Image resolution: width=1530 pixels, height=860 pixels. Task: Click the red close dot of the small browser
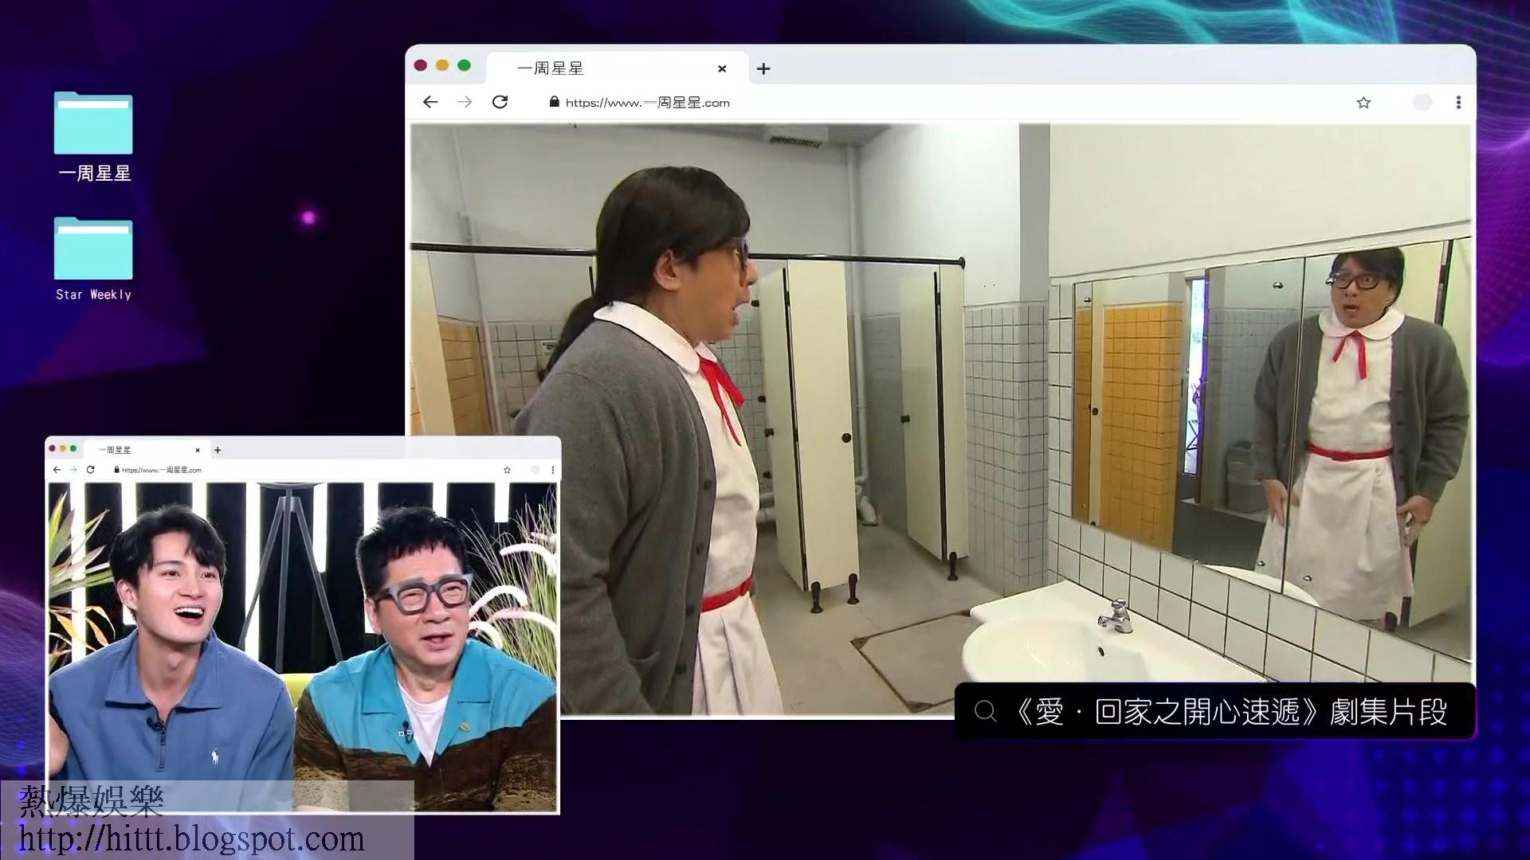pos(53,448)
